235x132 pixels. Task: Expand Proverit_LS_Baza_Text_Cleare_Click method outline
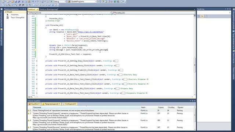pos(37,75)
